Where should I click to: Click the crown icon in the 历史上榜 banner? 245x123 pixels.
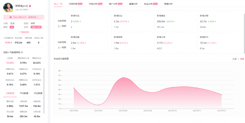pos(11,17)
